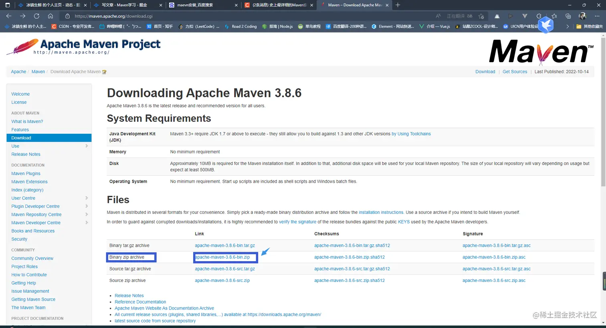The height and width of the screenshot is (328, 606).
Task: Close the maevn安装_百度搜索 tab
Action: tap(236, 5)
